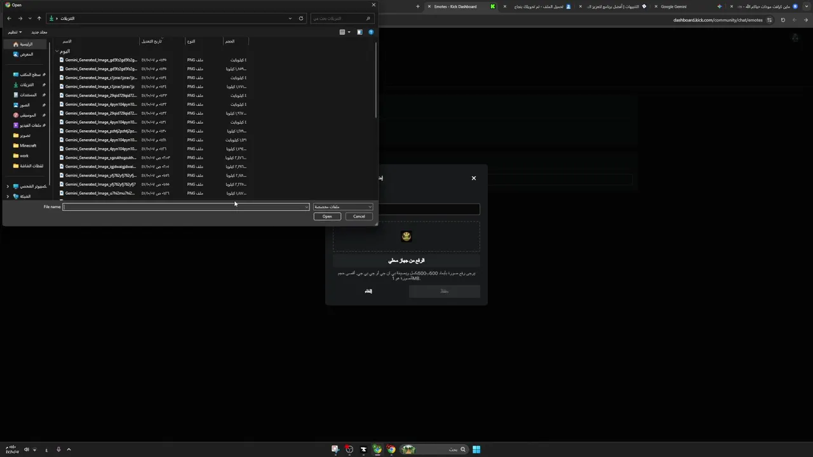Sort by الاسم Name column

(x=67, y=41)
